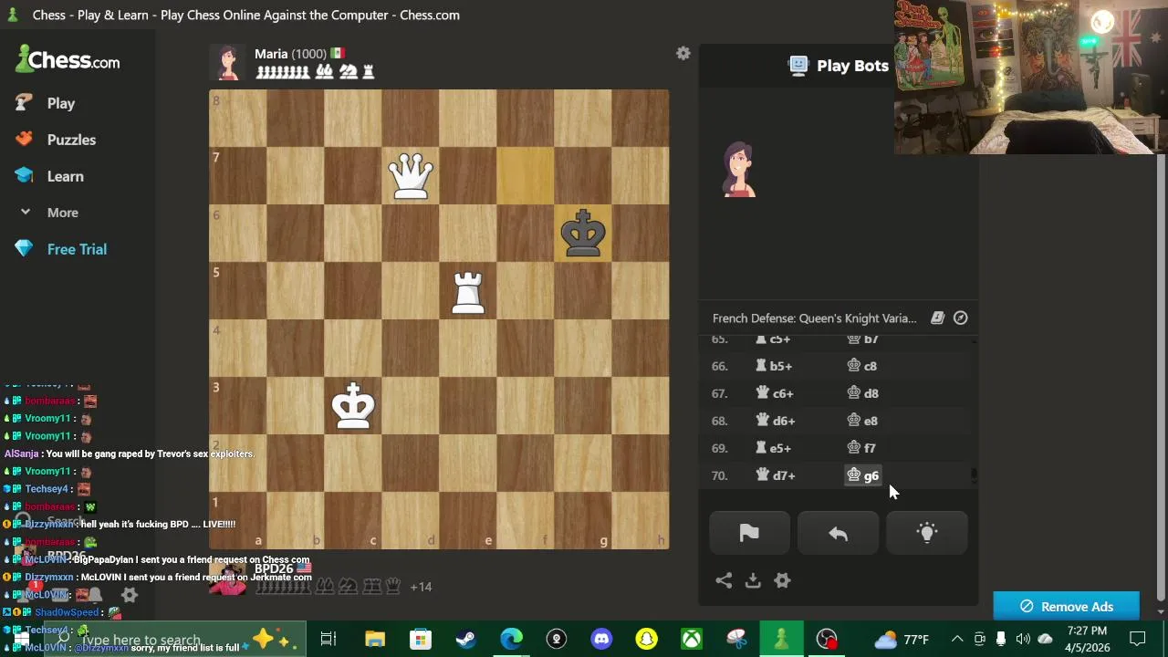Jump to move 66 Kc8

click(862, 366)
